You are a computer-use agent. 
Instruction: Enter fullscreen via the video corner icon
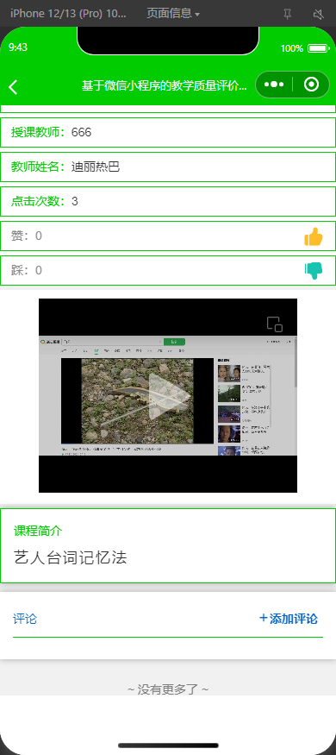(x=275, y=324)
